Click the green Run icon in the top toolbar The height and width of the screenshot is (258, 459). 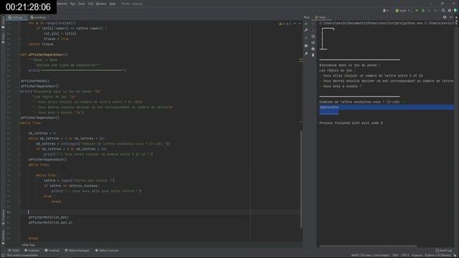(417, 11)
